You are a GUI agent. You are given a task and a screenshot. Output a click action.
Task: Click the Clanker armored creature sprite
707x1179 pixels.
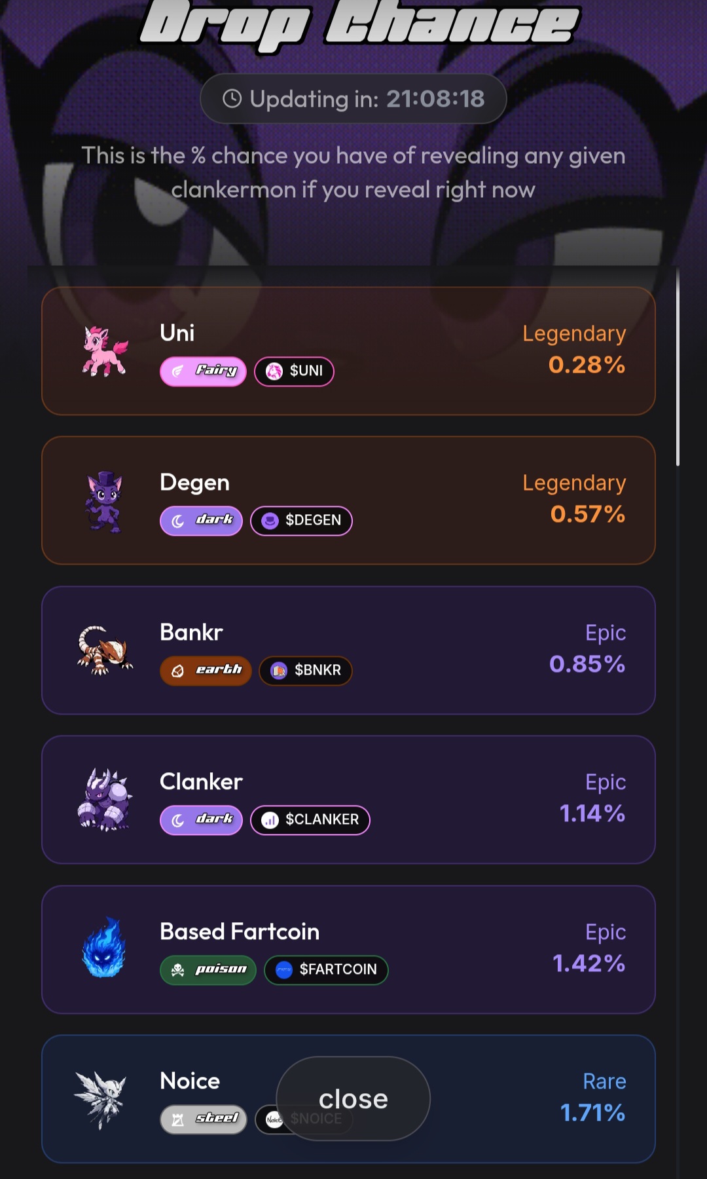point(105,800)
